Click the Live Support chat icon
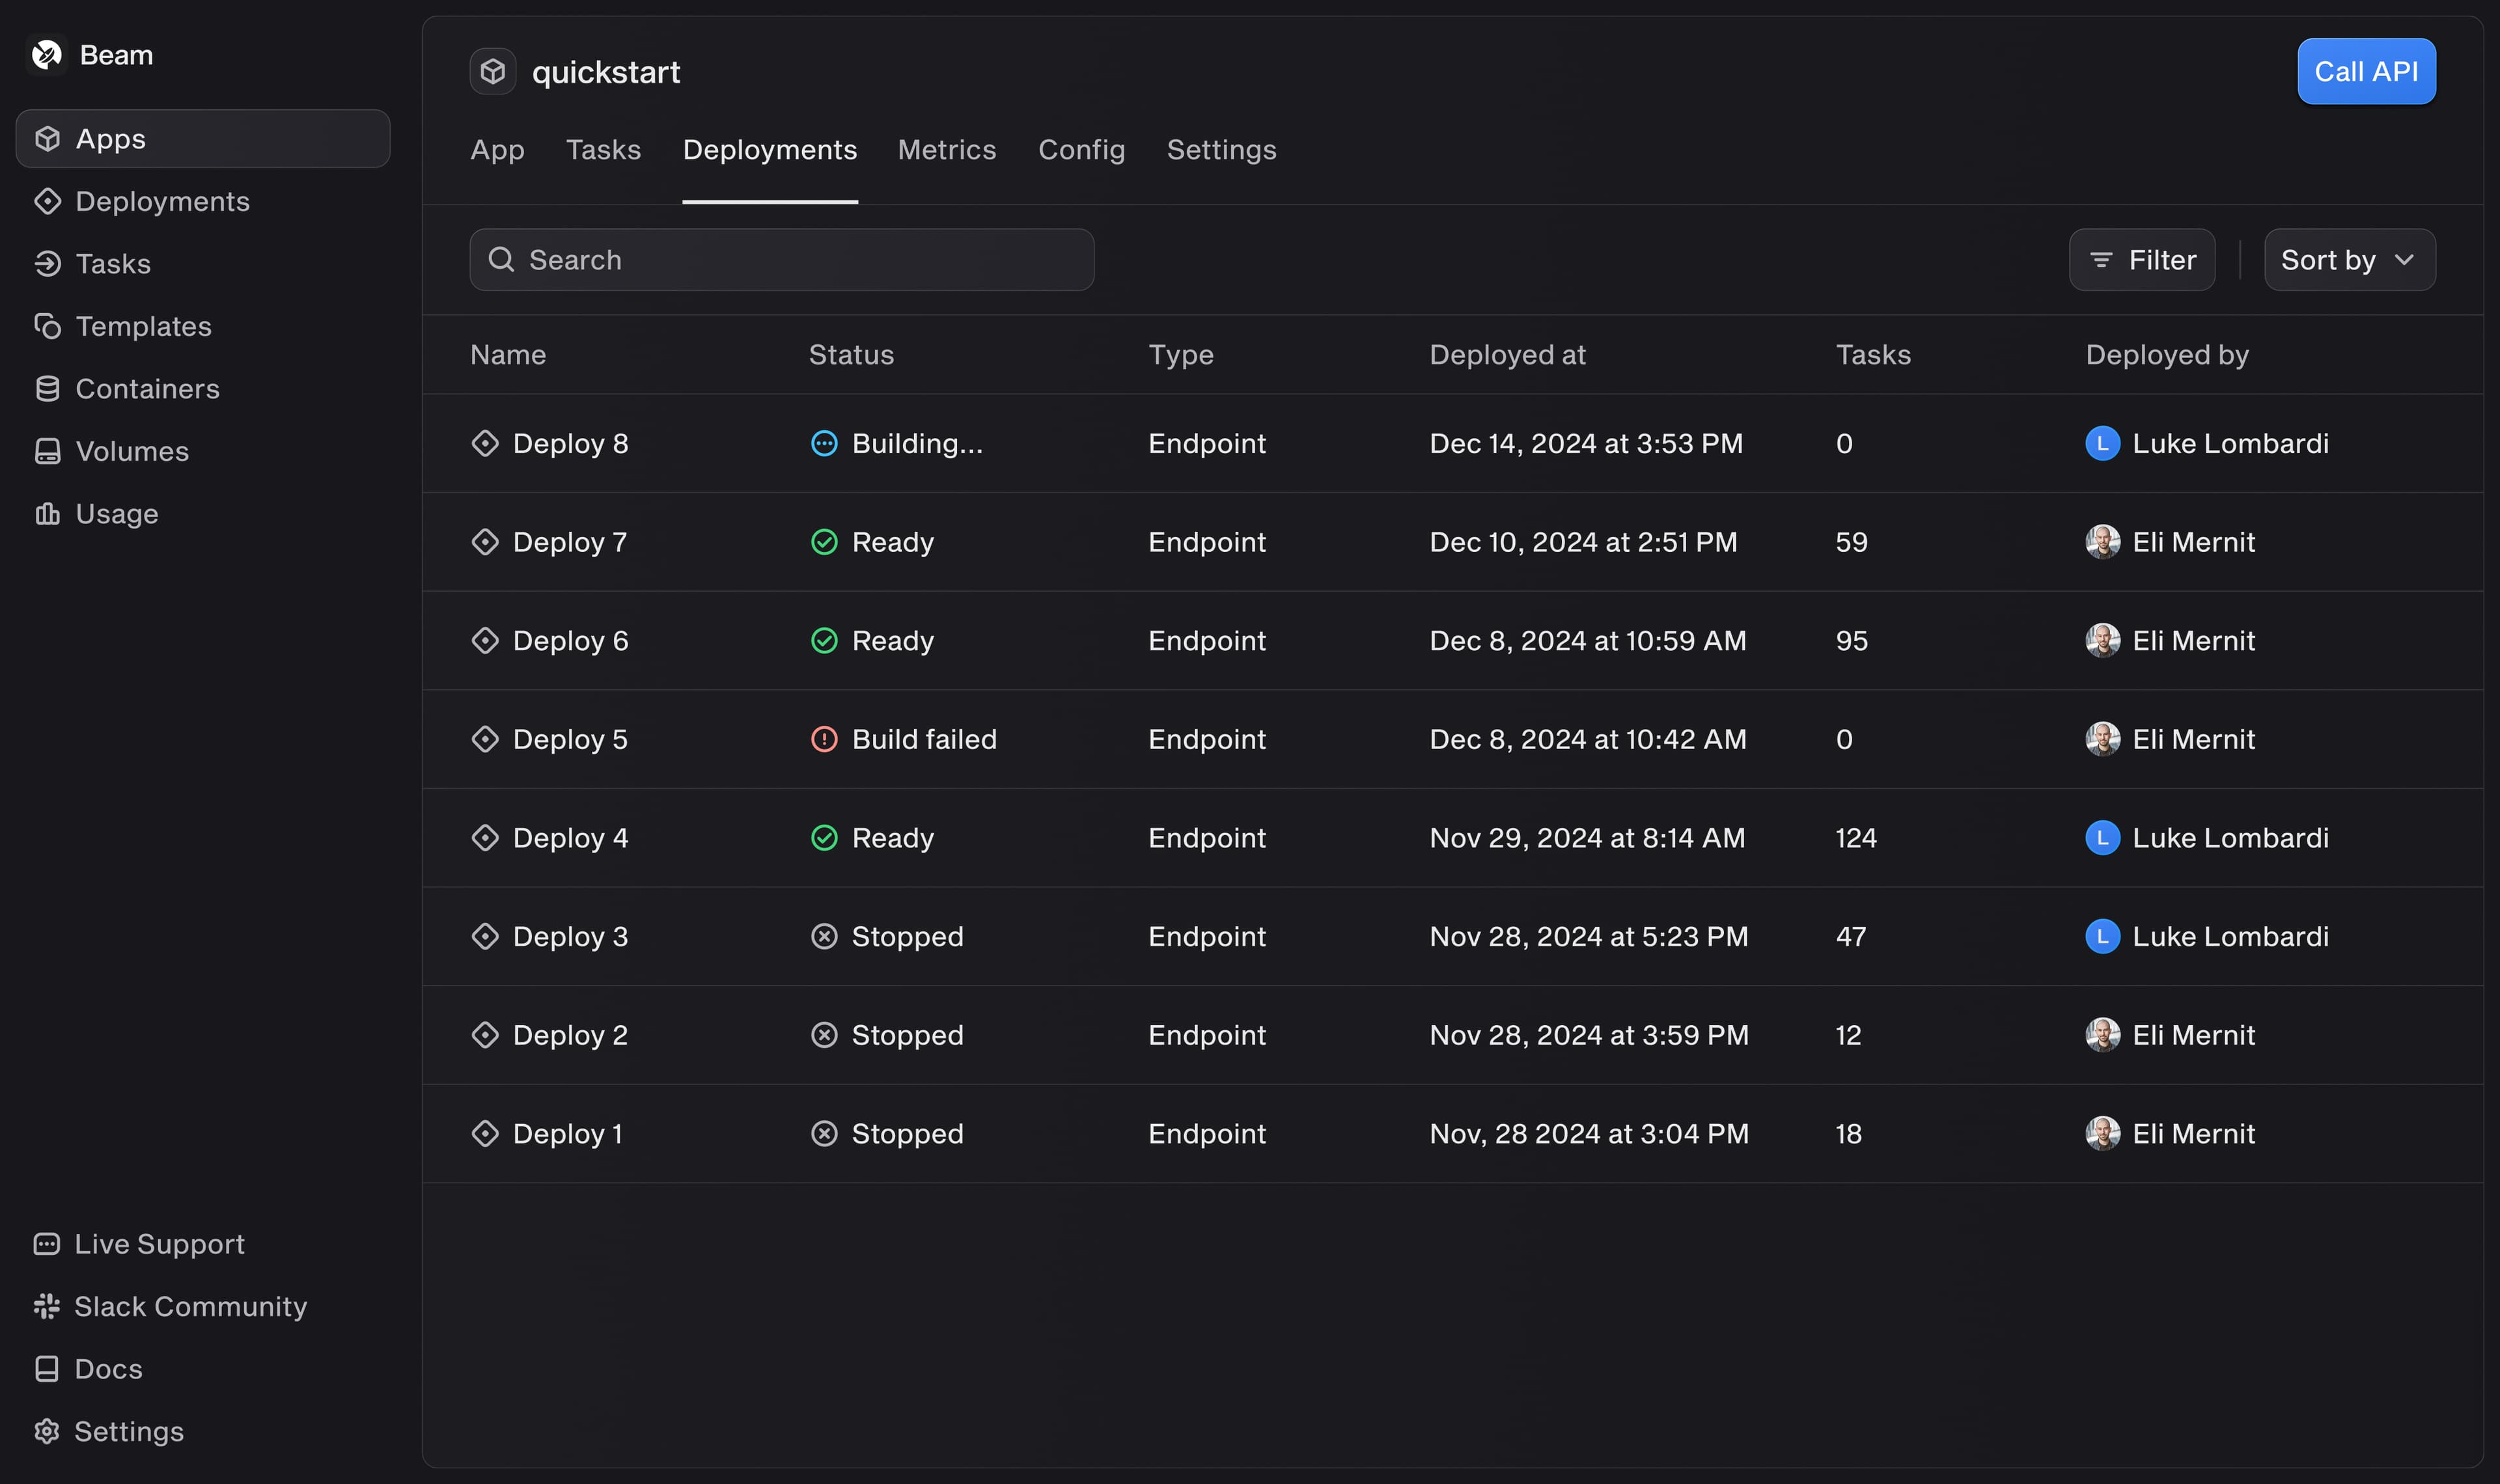This screenshot has width=2500, height=1484. [47, 1244]
